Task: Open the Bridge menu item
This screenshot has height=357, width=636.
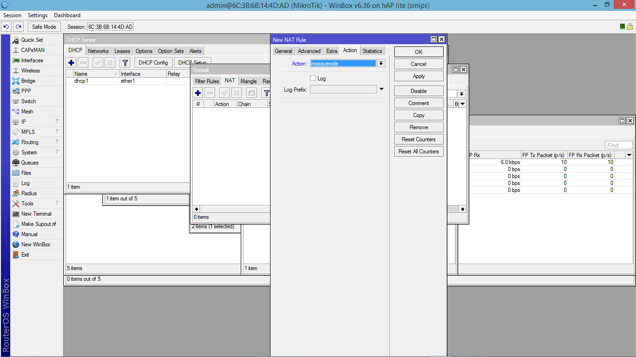Action: pyautogui.click(x=28, y=81)
